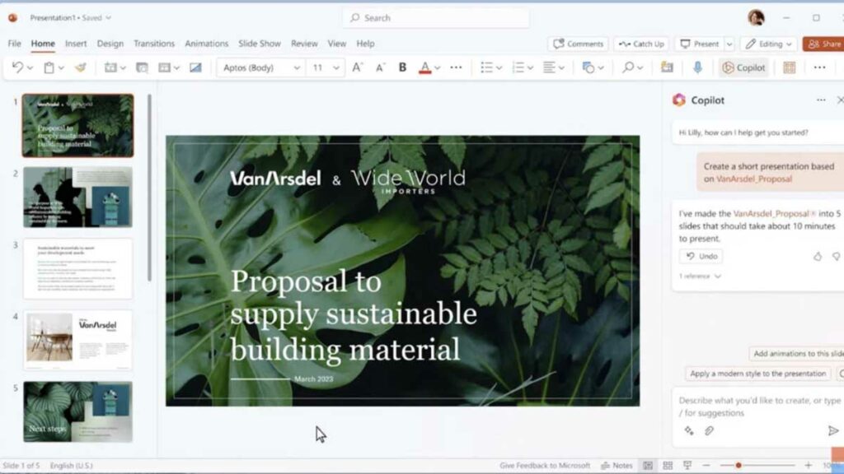Click the send arrow in Copilot prompt
Viewport: 844px width, 474px height.
(832, 430)
